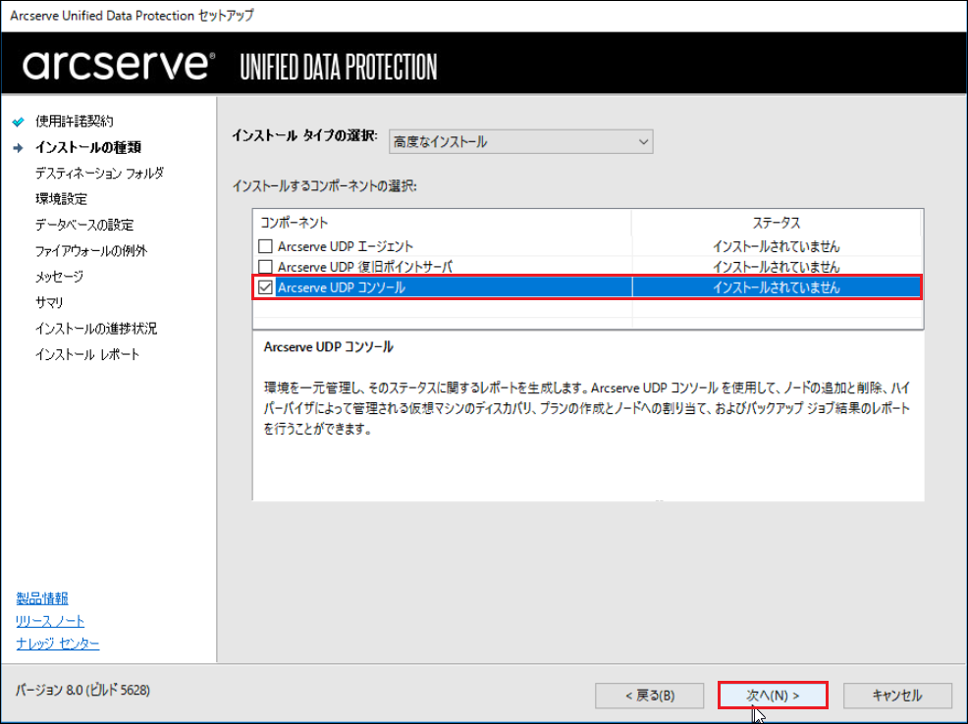Click the arcserve logo in the banner
This screenshot has height=724, width=968.
(119, 65)
